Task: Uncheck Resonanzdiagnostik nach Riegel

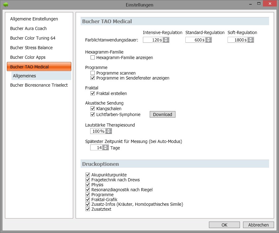Action: click(87, 189)
